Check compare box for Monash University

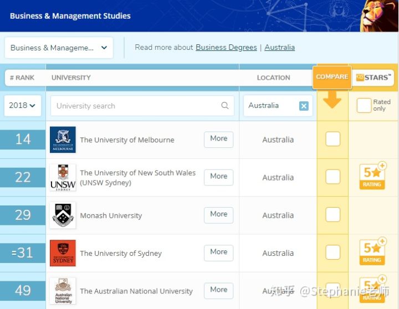click(333, 214)
